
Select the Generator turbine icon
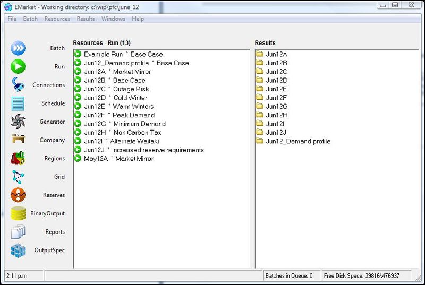point(18,122)
